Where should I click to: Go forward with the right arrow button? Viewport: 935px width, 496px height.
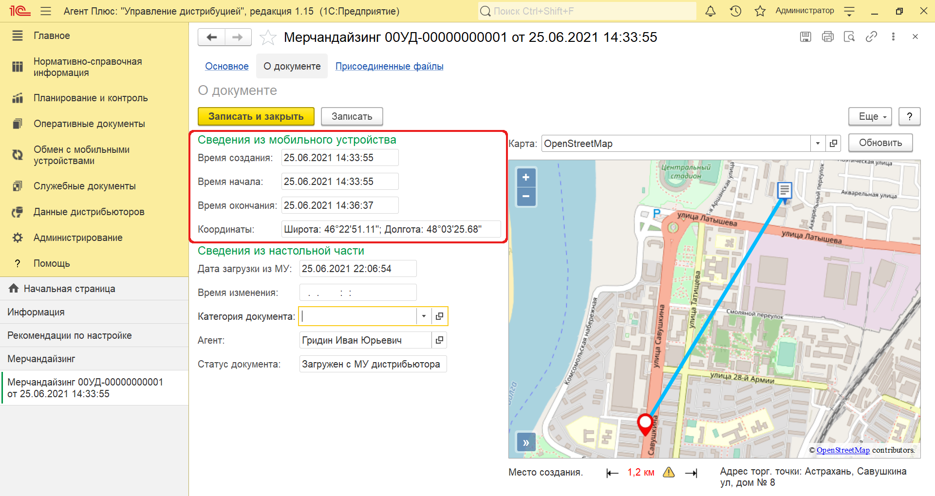pyautogui.click(x=238, y=37)
